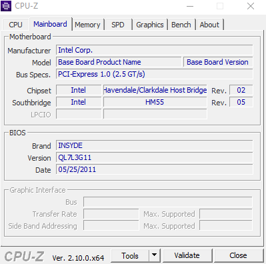
Task: Click the Close button at bottom
Action: point(238,255)
